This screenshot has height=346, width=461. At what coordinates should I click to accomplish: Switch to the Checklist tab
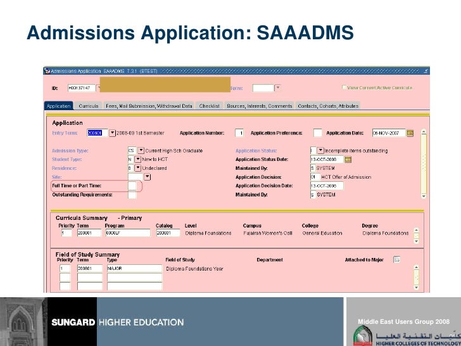[210, 106]
